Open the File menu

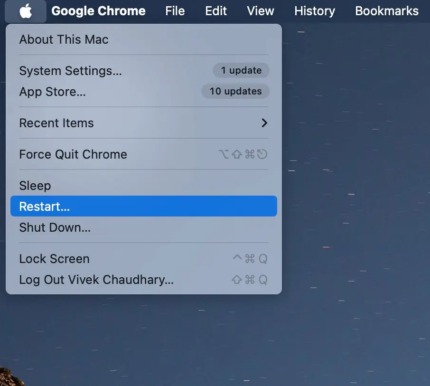coord(175,11)
